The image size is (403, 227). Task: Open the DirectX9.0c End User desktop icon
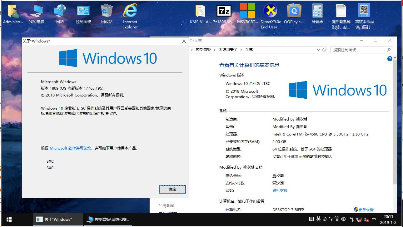[x=271, y=12]
